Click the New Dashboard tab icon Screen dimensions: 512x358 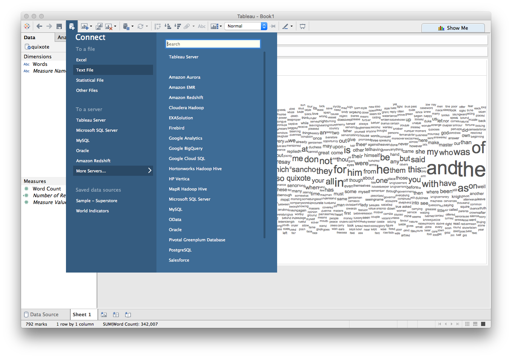click(x=116, y=315)
